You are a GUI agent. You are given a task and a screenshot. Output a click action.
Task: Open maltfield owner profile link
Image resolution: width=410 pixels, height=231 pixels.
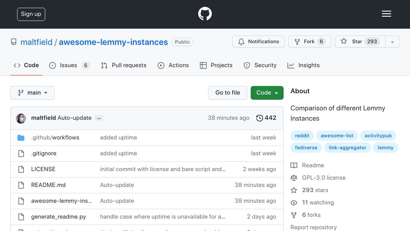tap(36, 42)
